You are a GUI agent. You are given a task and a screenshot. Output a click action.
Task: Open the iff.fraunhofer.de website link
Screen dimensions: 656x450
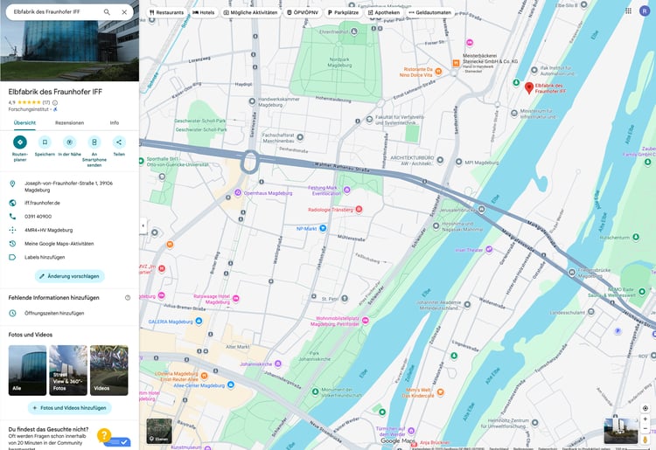[x=42, y=203]
